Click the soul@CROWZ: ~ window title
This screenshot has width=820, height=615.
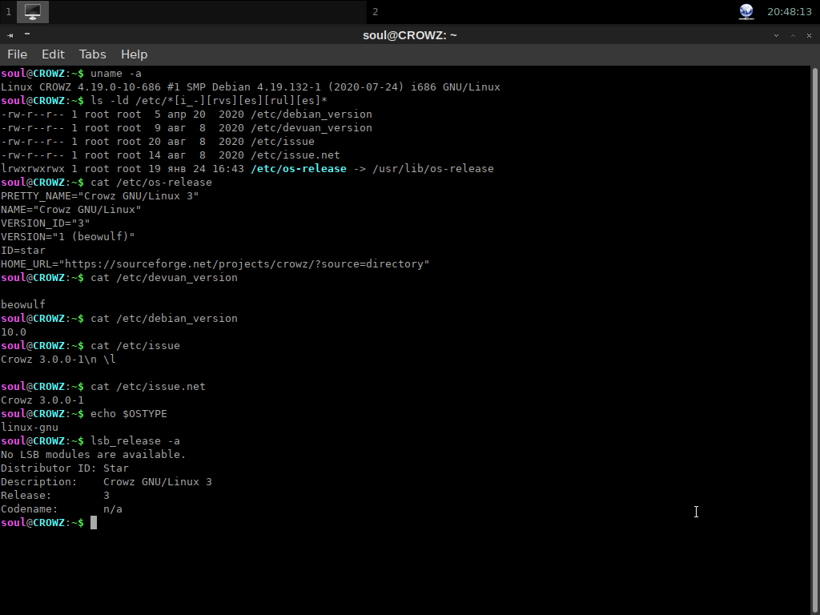click(409, 35)
